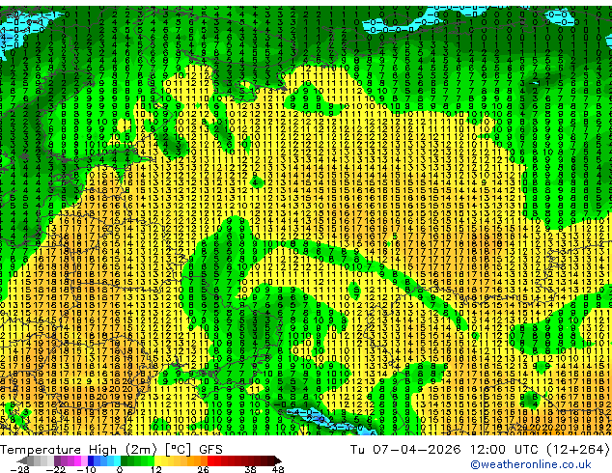Click the 'Temperature High (2m) [°C] GFS' title
The width and height of the screenshot is (612, 473).
point(111,449)
